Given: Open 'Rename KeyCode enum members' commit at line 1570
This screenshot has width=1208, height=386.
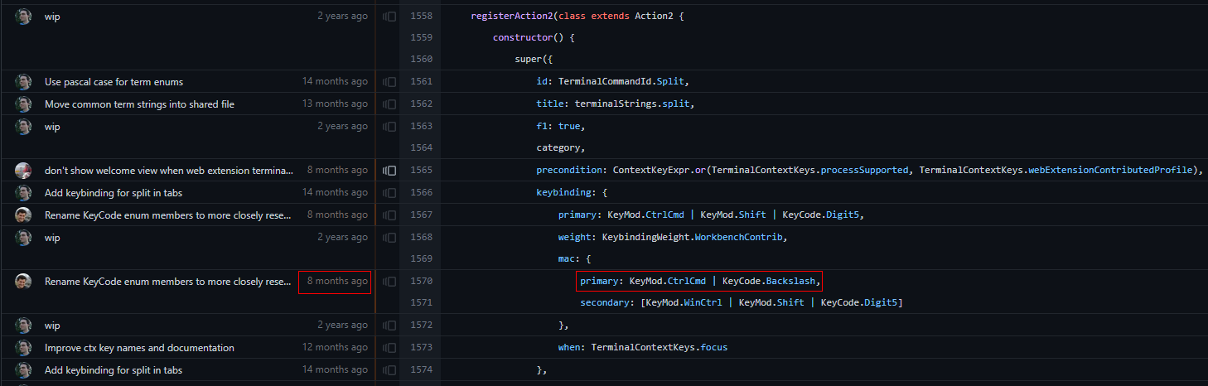Looking at the screenshot, I should (168, 282).
